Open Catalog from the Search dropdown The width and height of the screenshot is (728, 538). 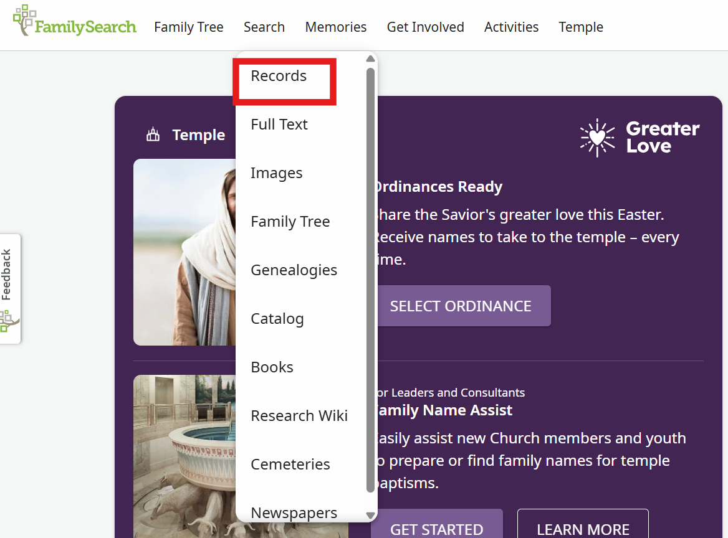277,319
